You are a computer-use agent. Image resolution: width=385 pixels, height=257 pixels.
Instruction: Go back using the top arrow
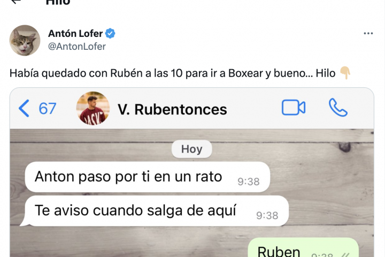click(x=16, y=2)
